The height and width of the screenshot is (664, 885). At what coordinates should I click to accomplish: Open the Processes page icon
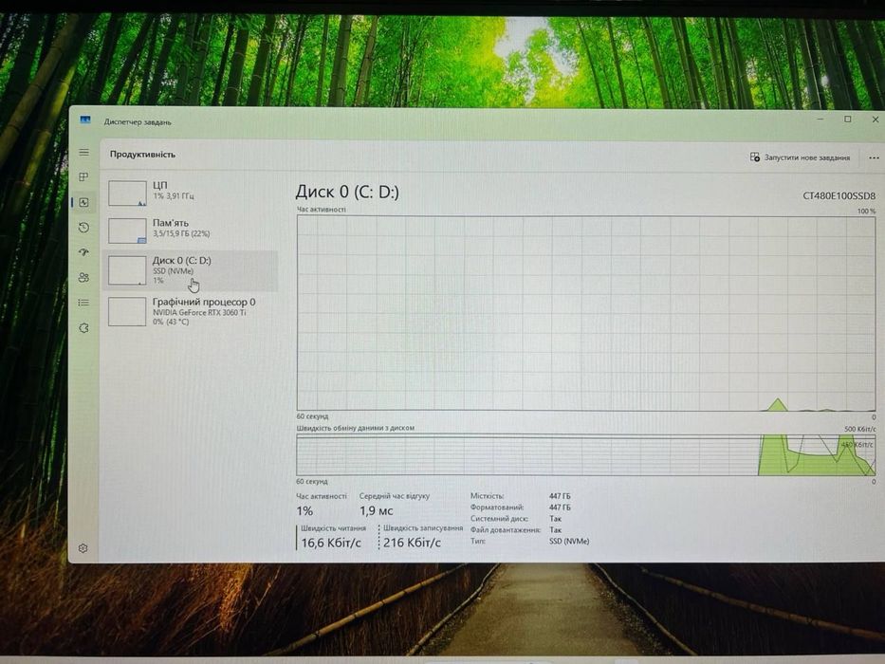pos(83,176)
